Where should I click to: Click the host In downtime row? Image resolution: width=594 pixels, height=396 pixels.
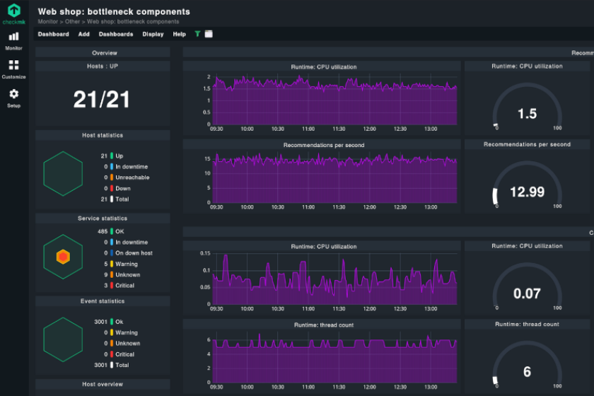coord(126,167)
